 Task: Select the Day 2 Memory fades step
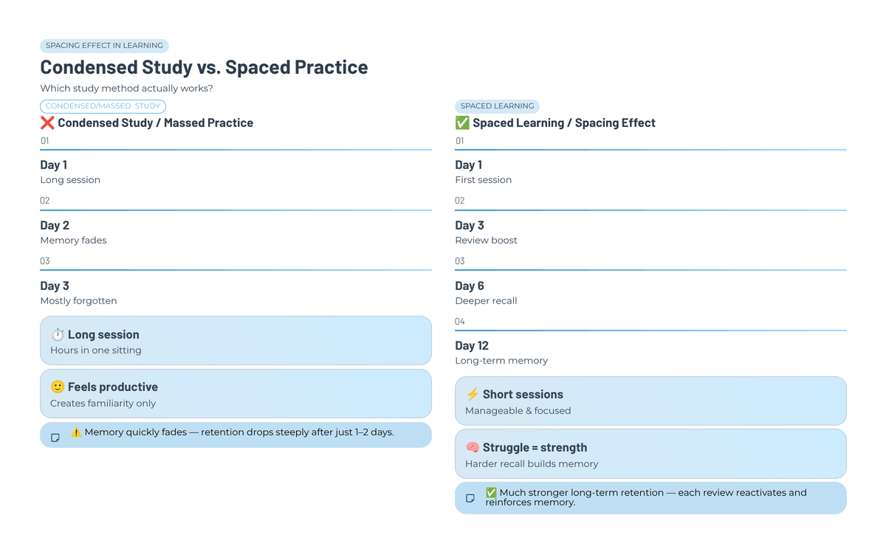click(73, 232)
